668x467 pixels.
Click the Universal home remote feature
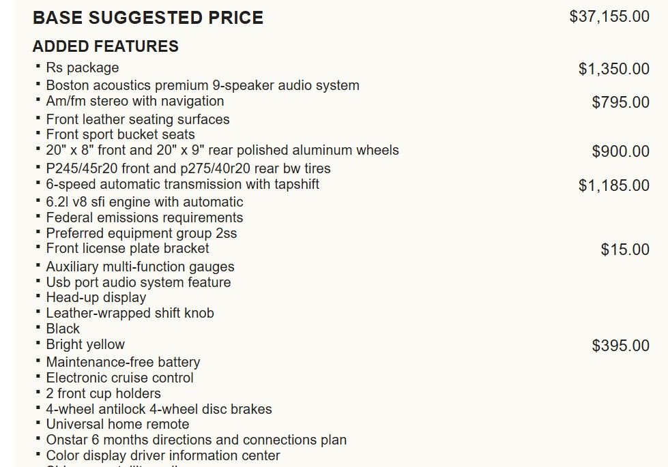tap(117, 424)
